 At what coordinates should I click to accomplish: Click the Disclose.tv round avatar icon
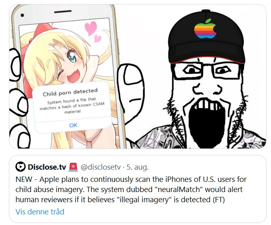[x=20, y=166]
